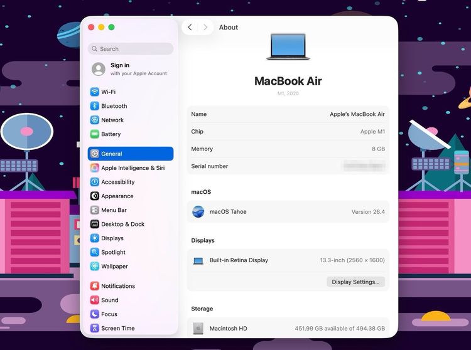The width and height of the screenshot is (471, 350).
Task: Go back with the left chevron
Action: point(190,28)
